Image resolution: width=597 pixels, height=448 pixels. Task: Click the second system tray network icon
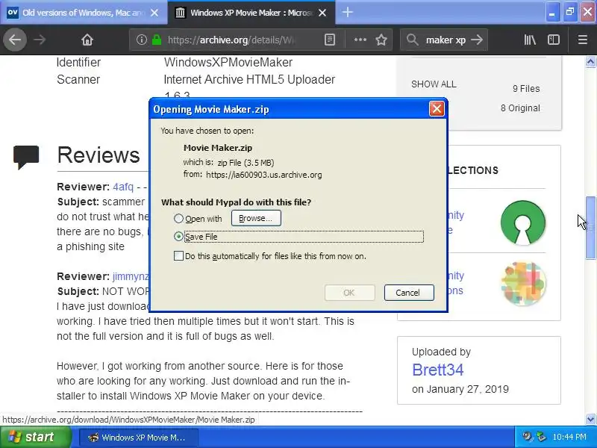coord(541,437)
